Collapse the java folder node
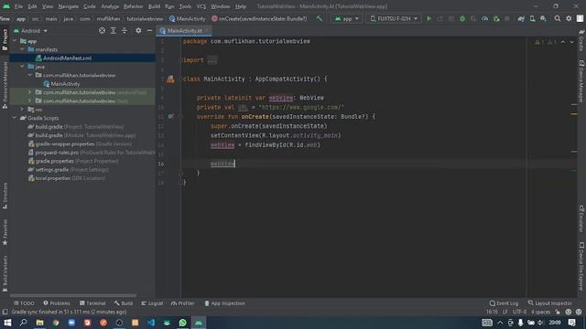 coord(22,67)
